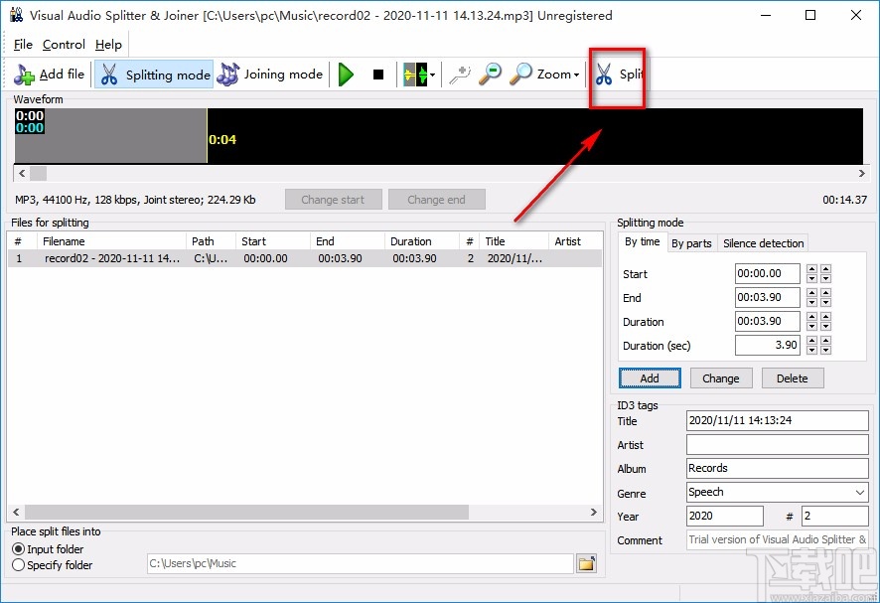
Task: Click the Year field showing 2020
Action: [x=724, y=516]
